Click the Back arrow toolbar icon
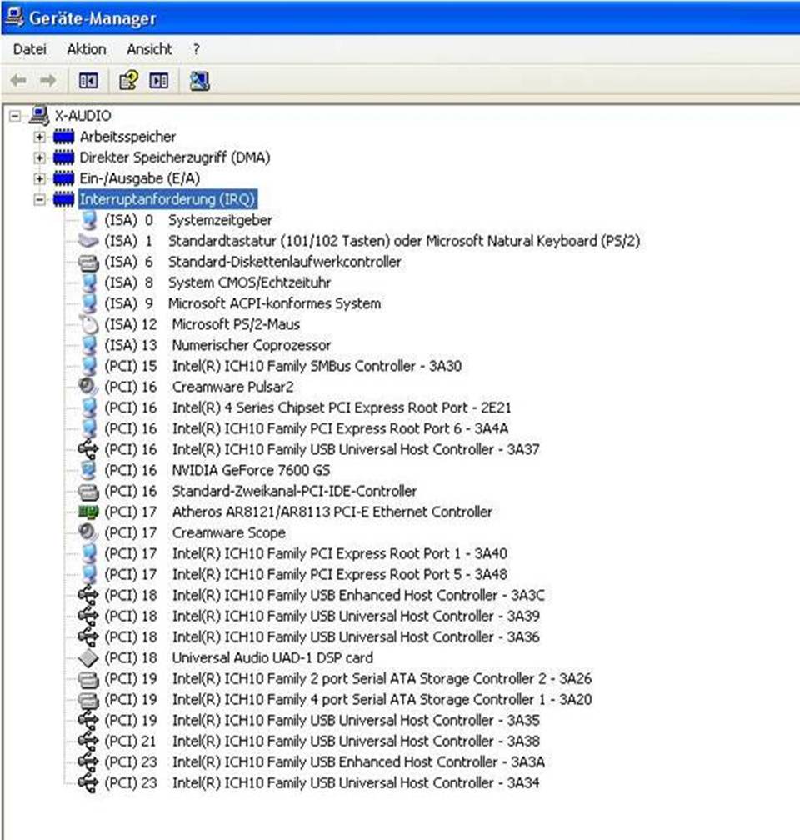The width and height of the screenshot is (800, 840). [18, 81]
